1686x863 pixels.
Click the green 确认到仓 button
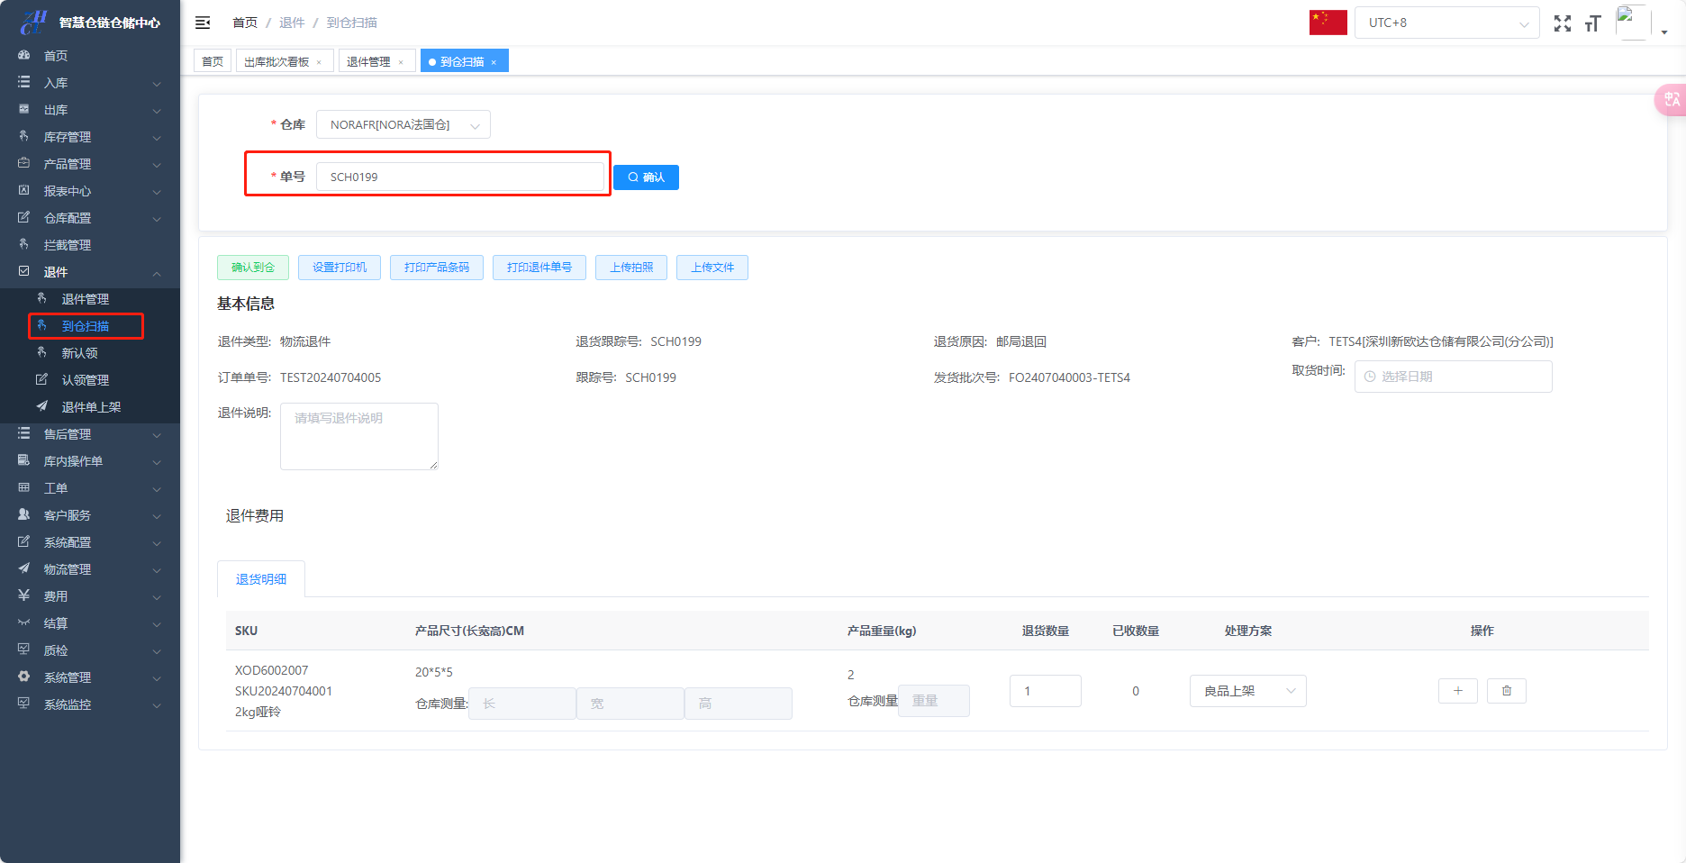coord(253,268)
